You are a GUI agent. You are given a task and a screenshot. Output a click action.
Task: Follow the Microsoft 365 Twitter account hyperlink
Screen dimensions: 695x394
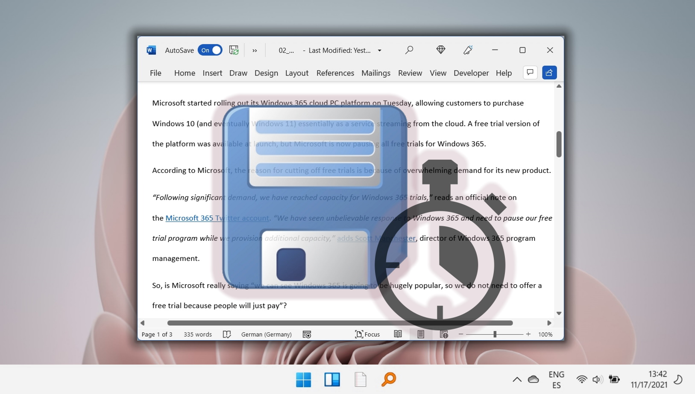point(217,218)
